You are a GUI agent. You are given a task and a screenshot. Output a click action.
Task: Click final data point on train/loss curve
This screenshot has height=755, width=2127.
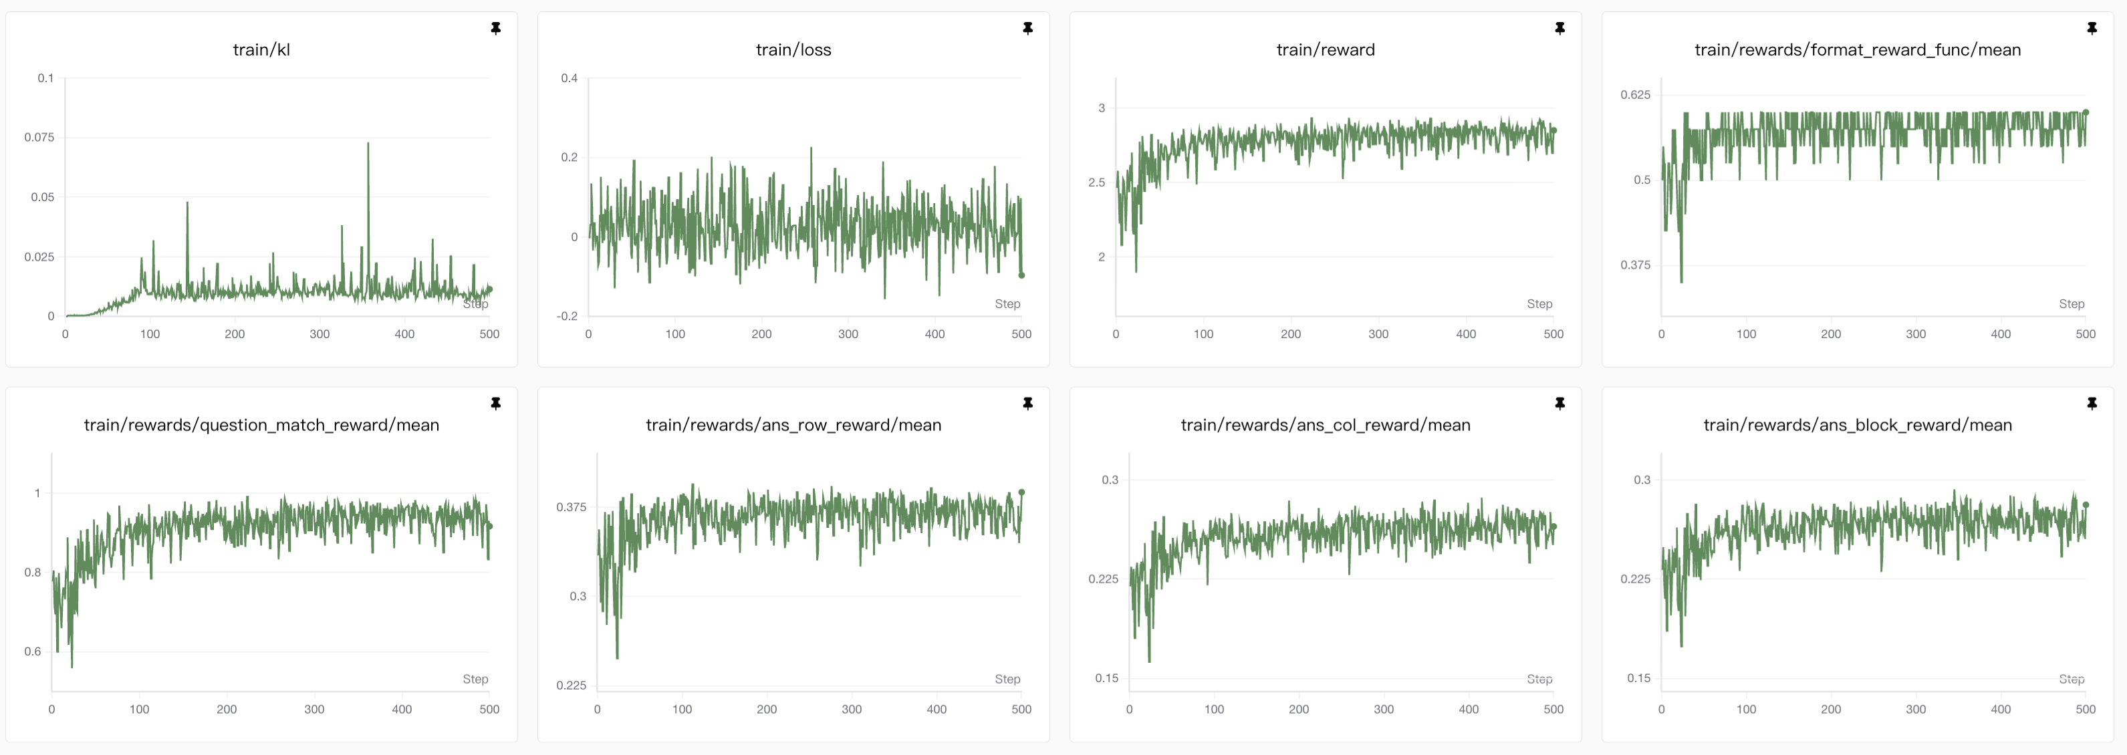pyautogui.click(x=1021, y=275)
